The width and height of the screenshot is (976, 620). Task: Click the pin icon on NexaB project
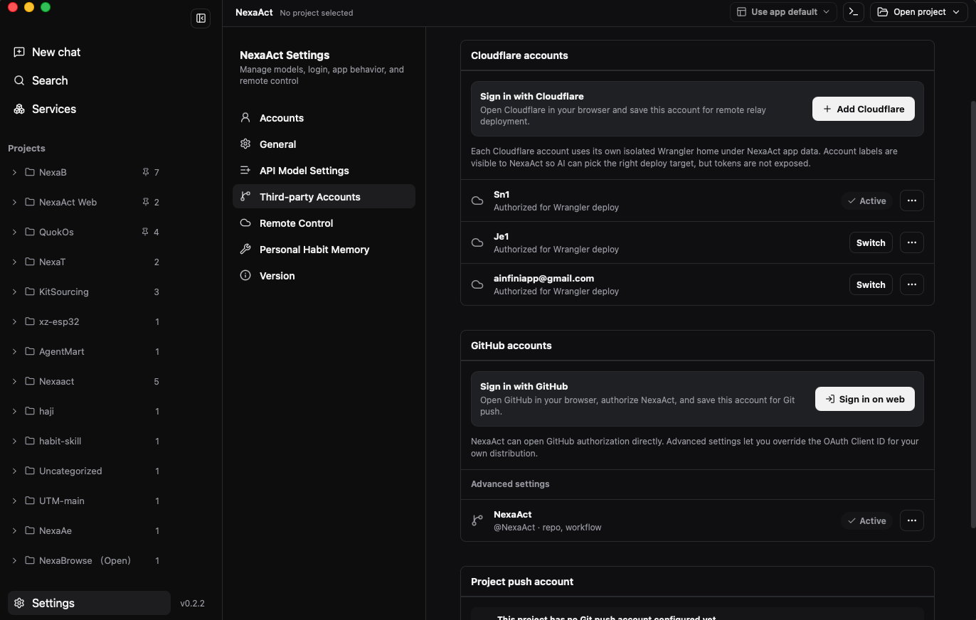146,172
